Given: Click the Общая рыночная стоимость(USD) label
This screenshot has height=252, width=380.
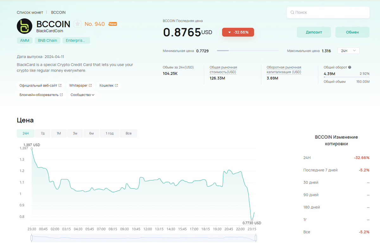Looking at the screenshot, I should tap(223, 70).
